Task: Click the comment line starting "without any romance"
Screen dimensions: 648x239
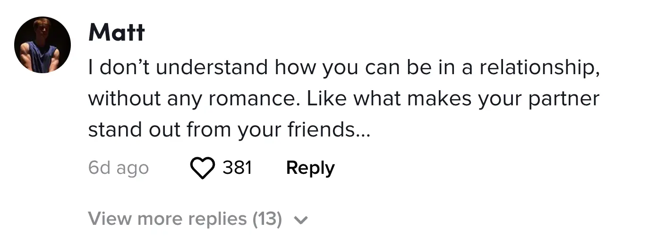Action: click(343, 99)
